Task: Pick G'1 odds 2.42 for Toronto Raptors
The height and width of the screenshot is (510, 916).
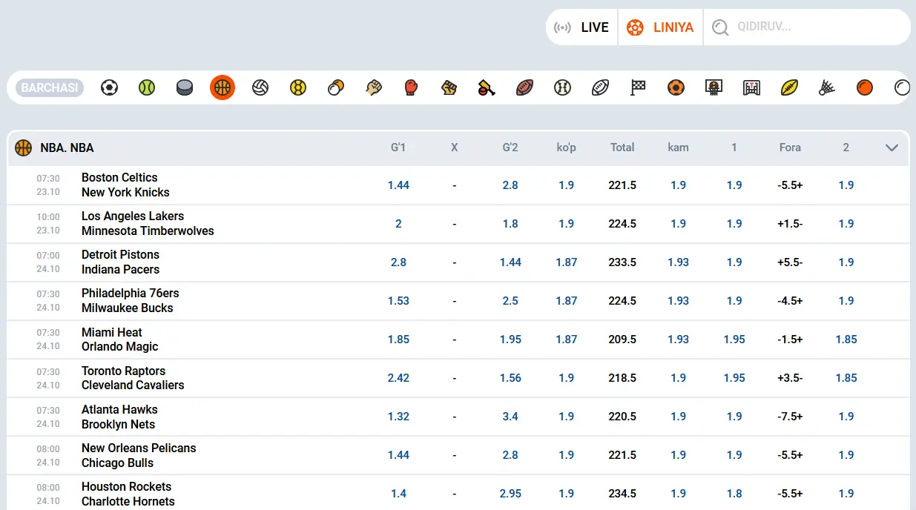Action: [x=398, y=378]
